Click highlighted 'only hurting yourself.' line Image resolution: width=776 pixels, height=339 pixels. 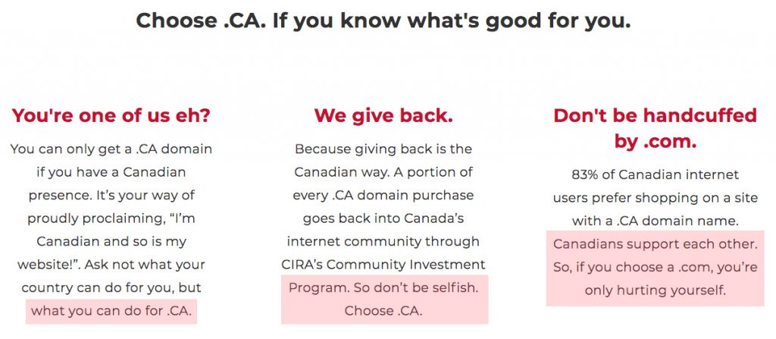(x=656, y=290)
